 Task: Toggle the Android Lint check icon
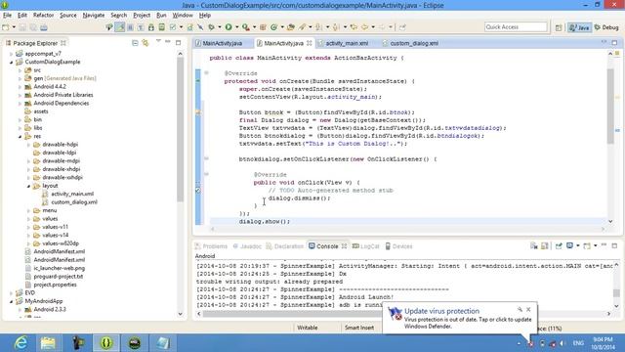173,27
